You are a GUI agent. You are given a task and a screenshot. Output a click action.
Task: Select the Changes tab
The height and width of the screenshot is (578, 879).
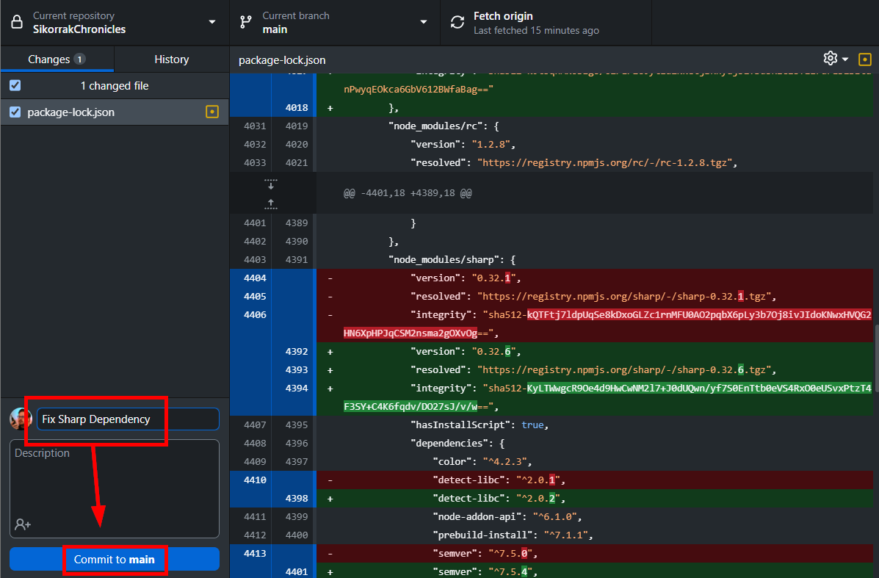click(x=48, y=59)
